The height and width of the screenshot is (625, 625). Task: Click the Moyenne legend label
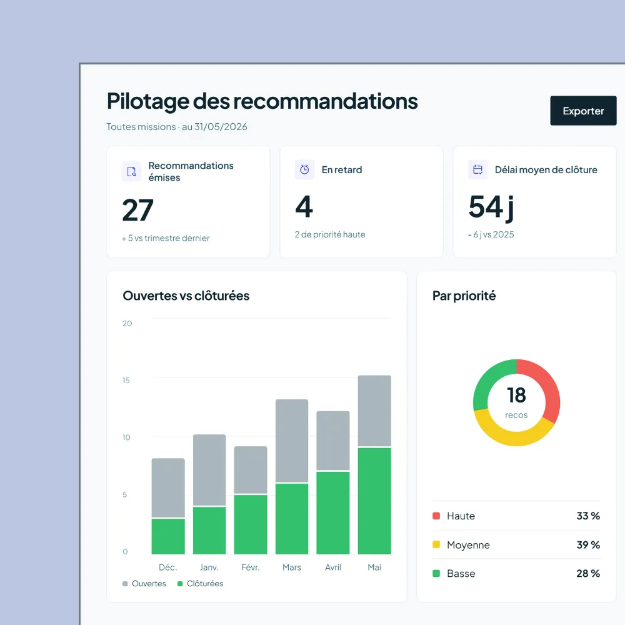[468, 545]
